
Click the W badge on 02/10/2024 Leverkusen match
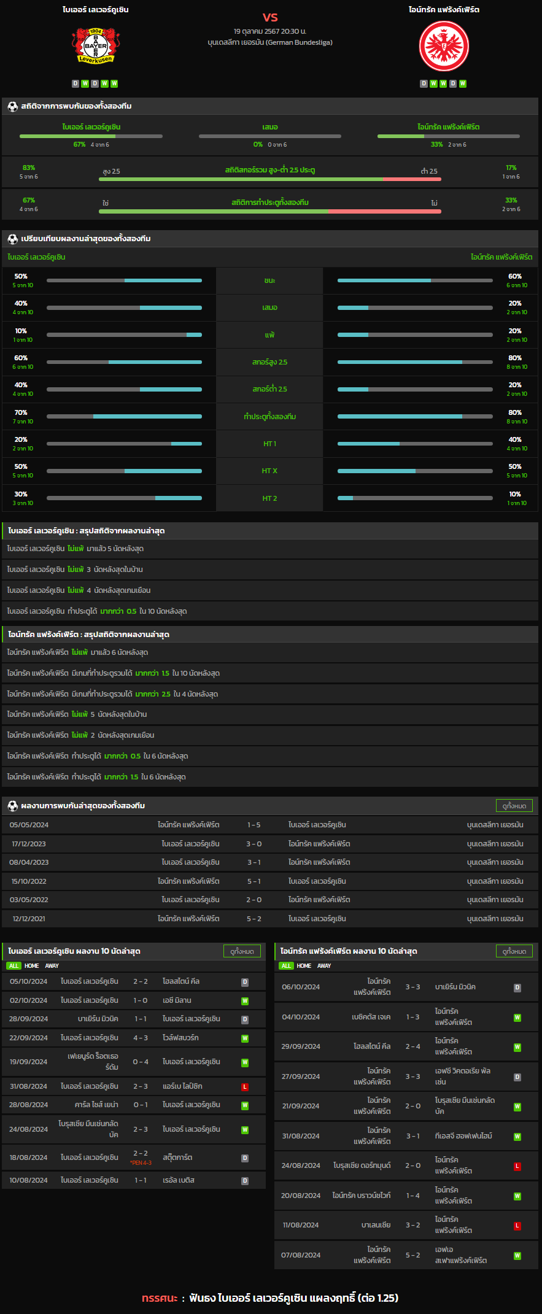245,1001
